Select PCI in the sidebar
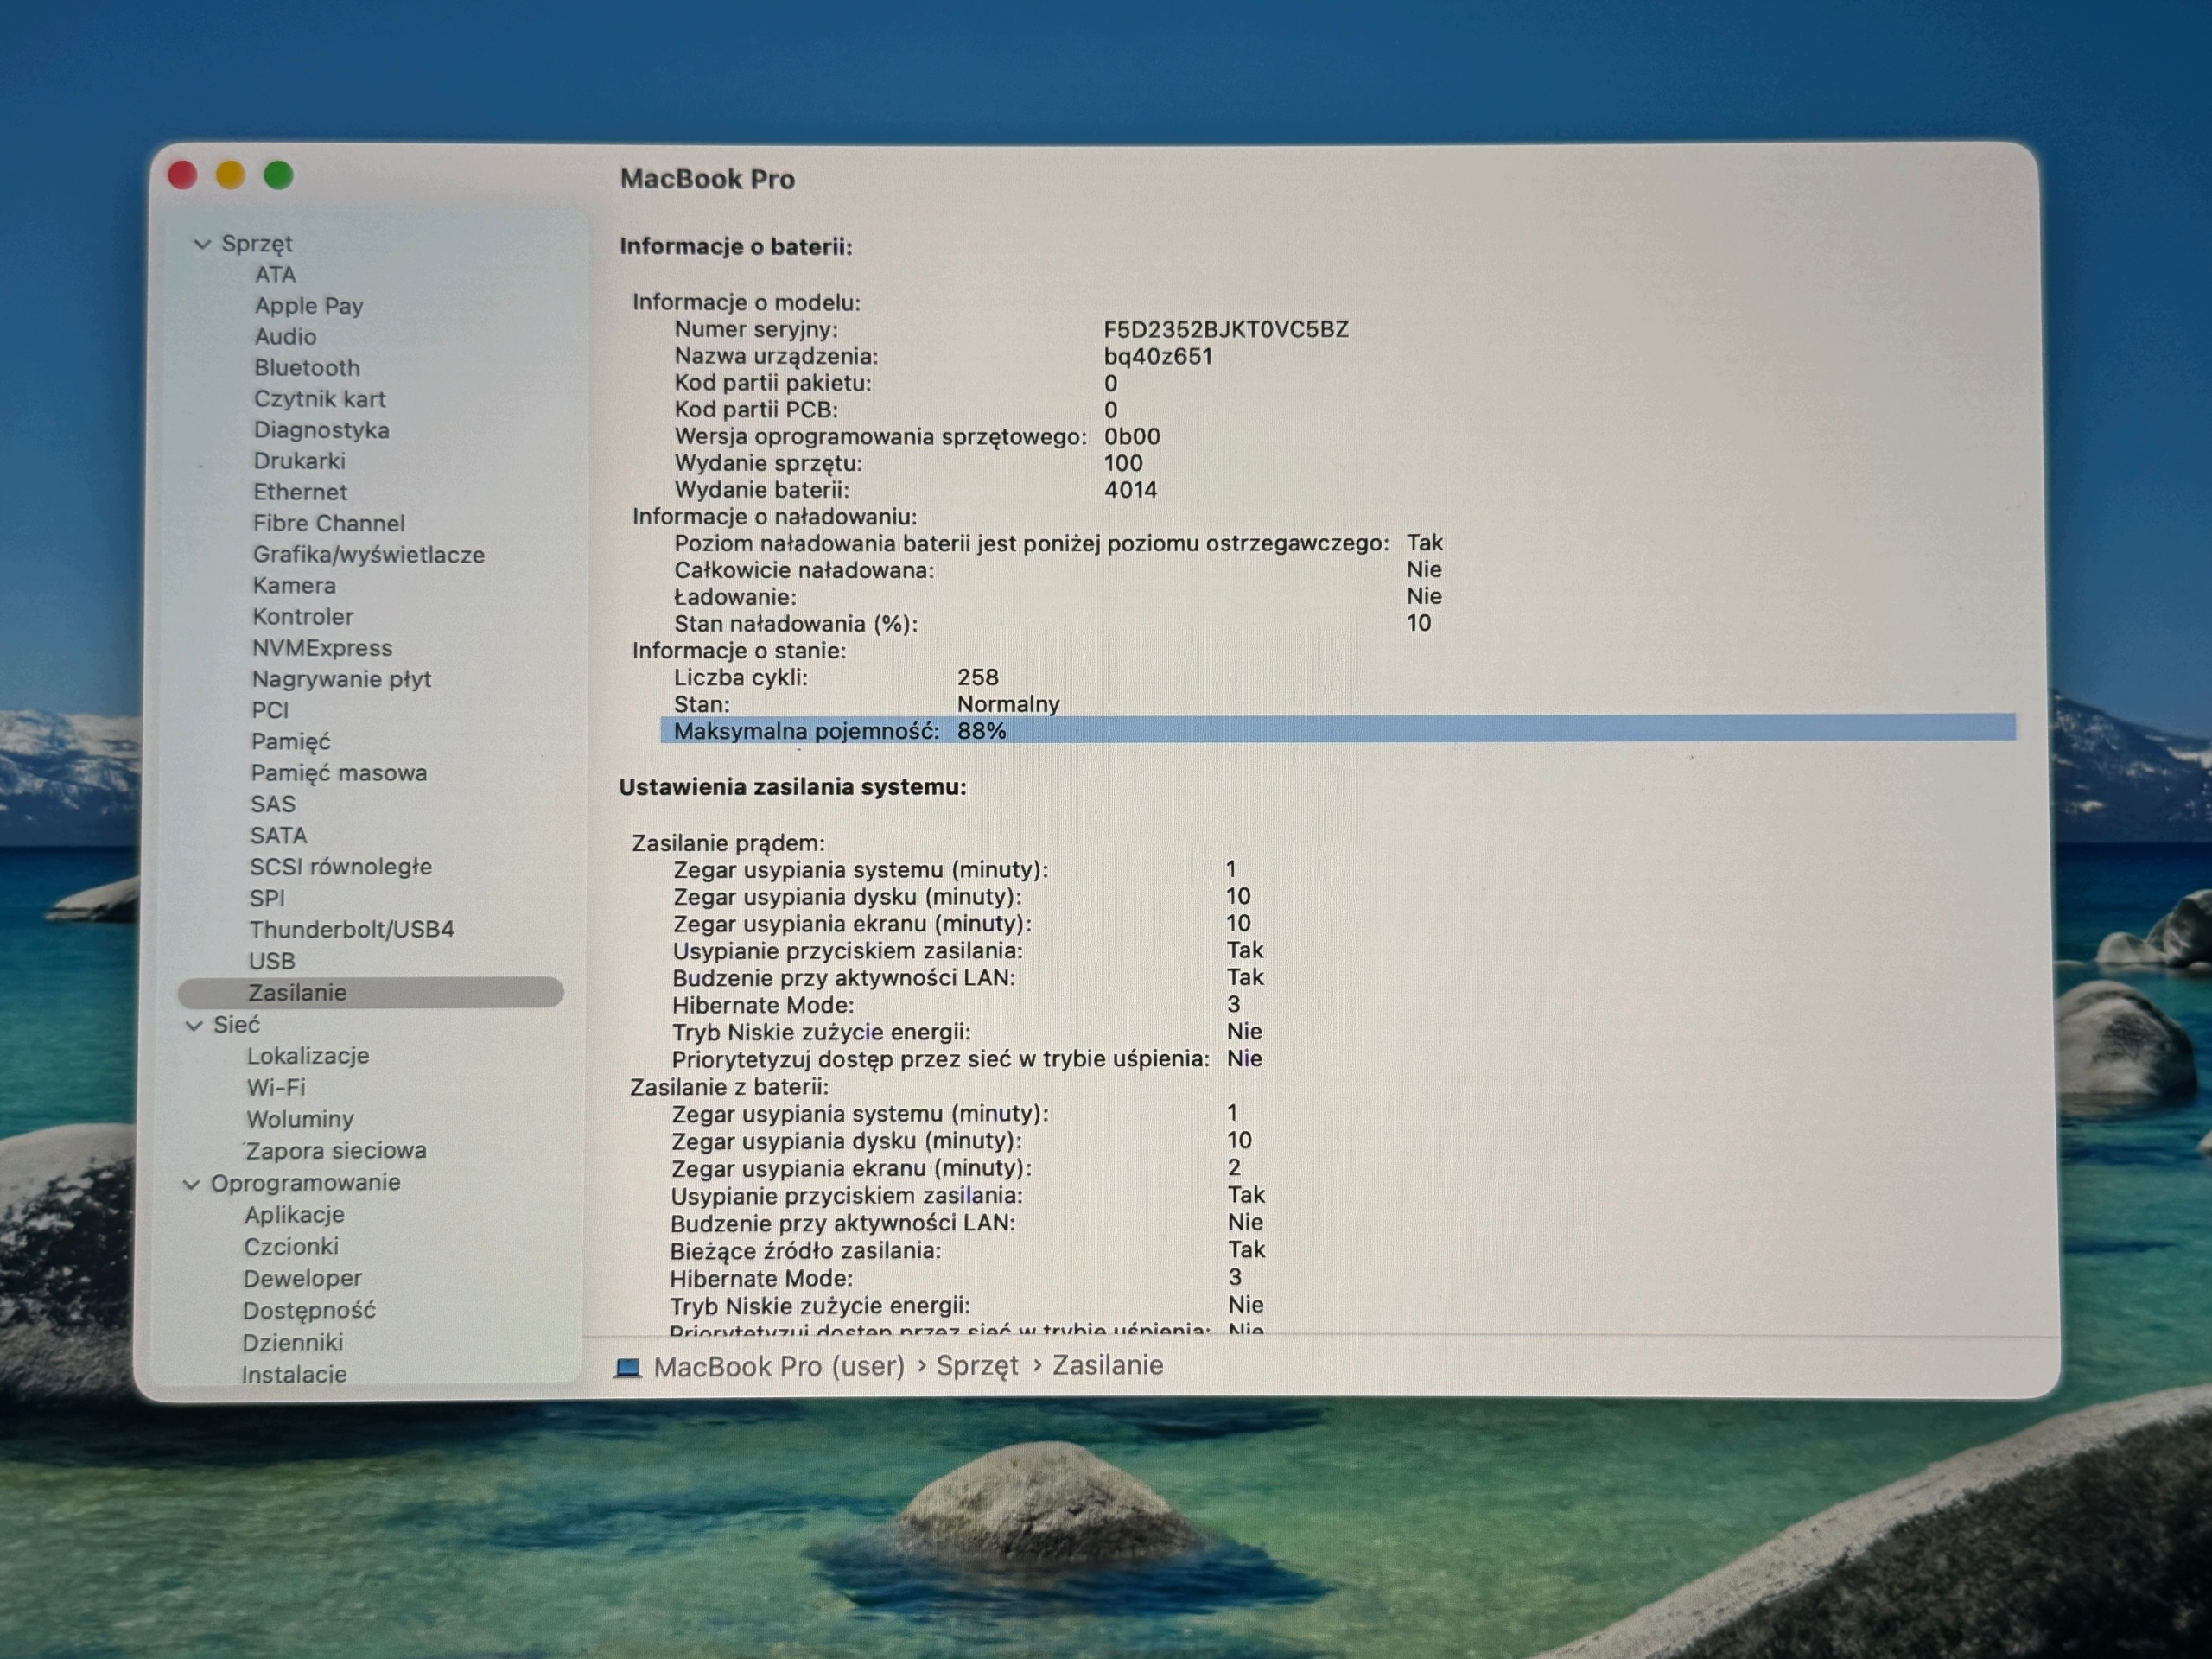 pos(270,710)
